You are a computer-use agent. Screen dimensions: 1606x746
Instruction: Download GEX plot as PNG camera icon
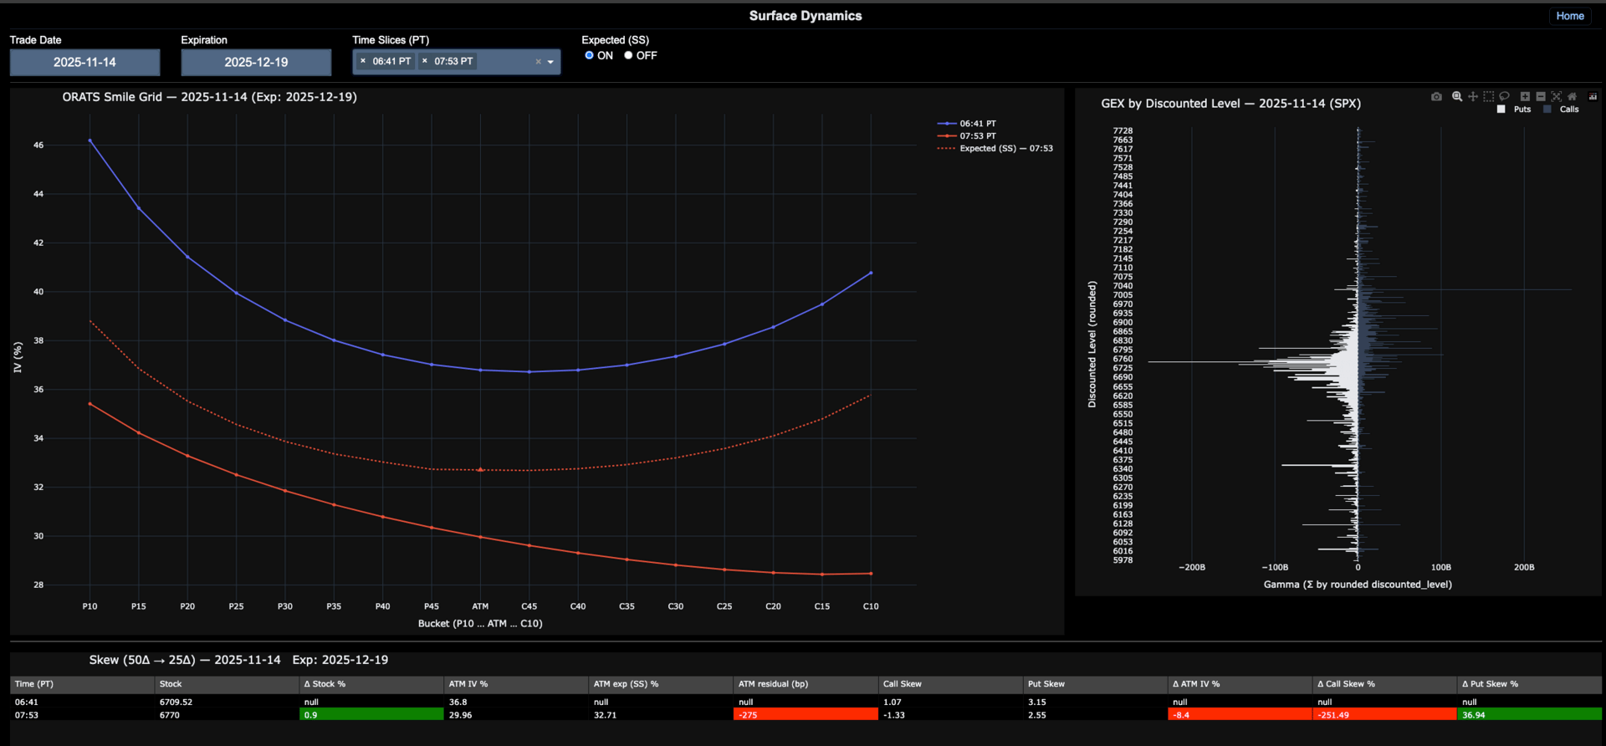click(x=1436, y=97)
